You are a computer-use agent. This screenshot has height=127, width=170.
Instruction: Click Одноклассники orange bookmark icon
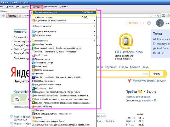33,70
